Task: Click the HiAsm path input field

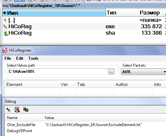Action: point(57,72)
